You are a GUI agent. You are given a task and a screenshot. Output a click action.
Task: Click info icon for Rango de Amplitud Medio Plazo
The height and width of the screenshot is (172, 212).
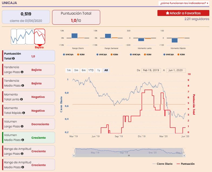[23, 167]
